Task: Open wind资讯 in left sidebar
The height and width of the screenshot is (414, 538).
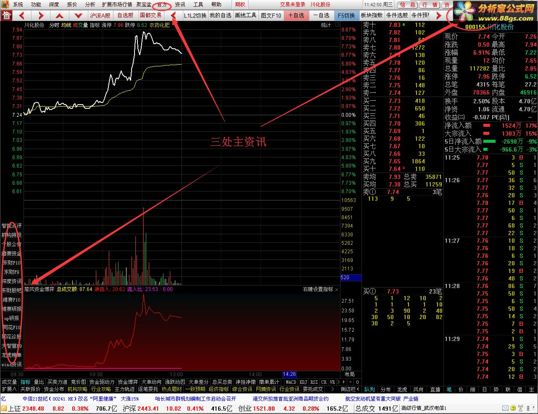Action: pos(12,364)
